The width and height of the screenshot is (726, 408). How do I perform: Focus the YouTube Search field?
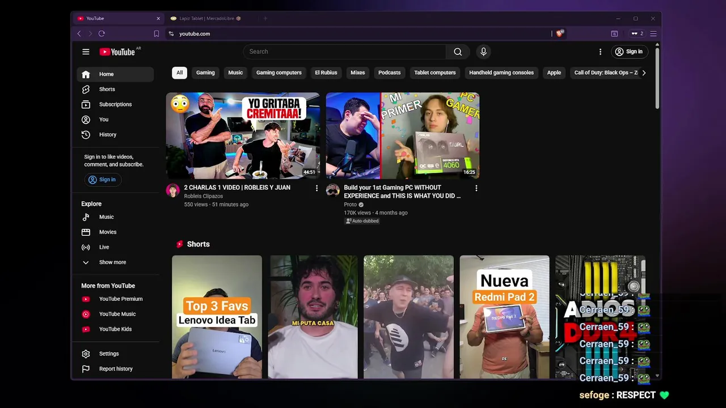tap(345, 52)
